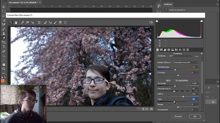Open the Presets panel tab
Screen dimensions: 220x123
(188, 50)
